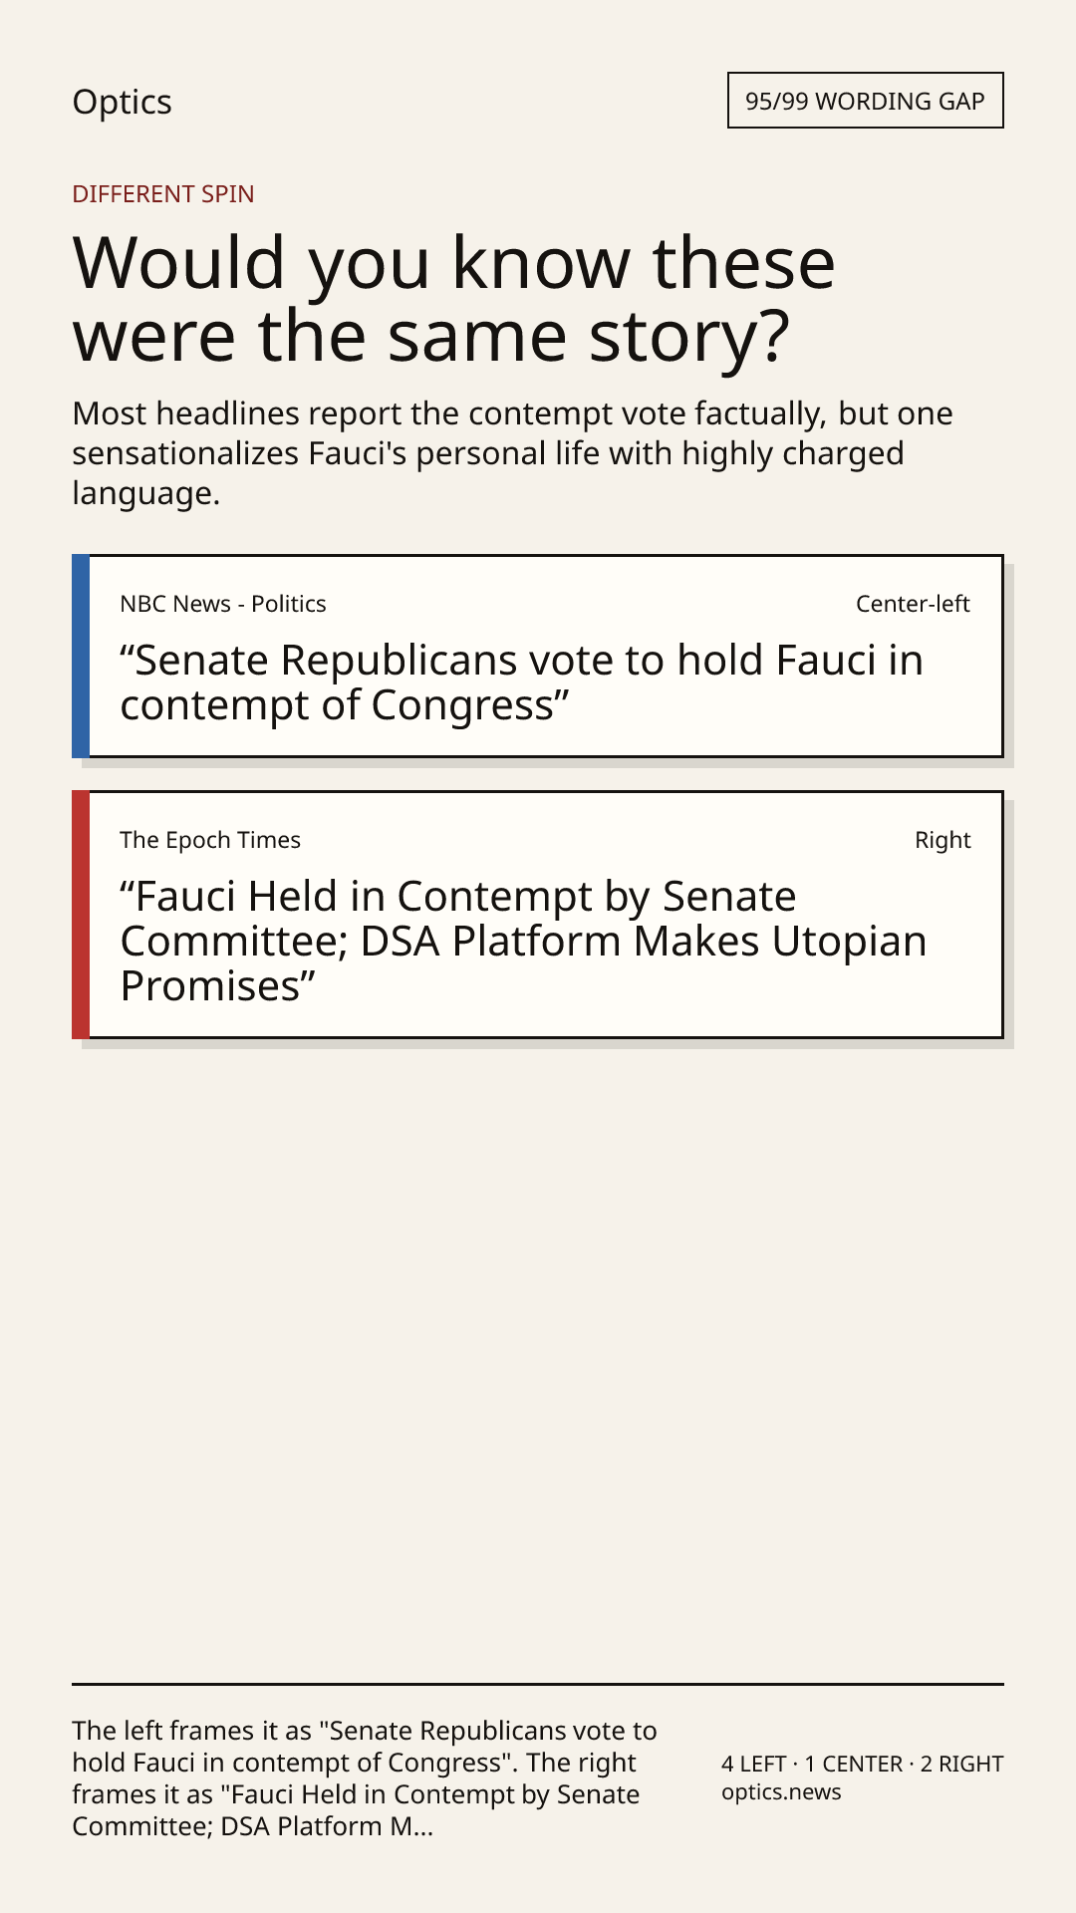1076x1913 pixels.
Task: Click the Senate Republicans vote headline text
Action: (x=522, y=683)
